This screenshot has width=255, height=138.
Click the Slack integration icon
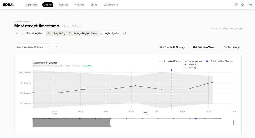(x=243, y=5)
